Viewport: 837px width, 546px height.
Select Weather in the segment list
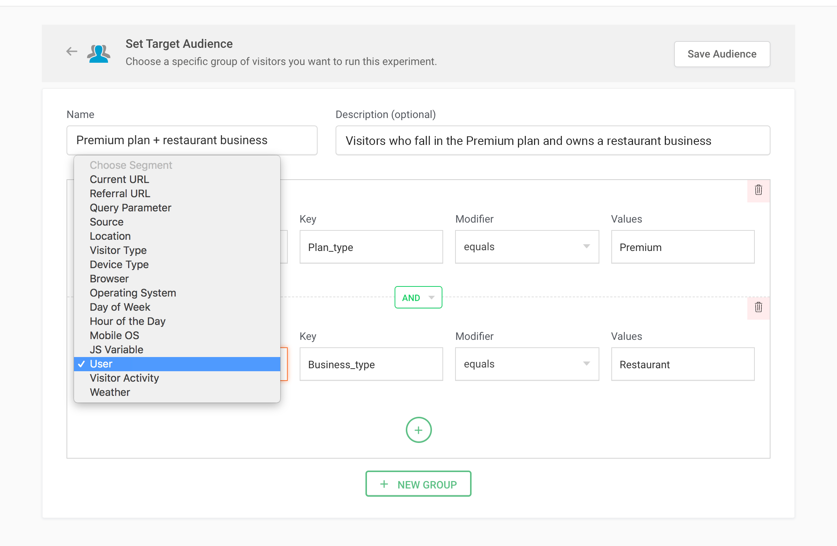[x=110, y=392]
